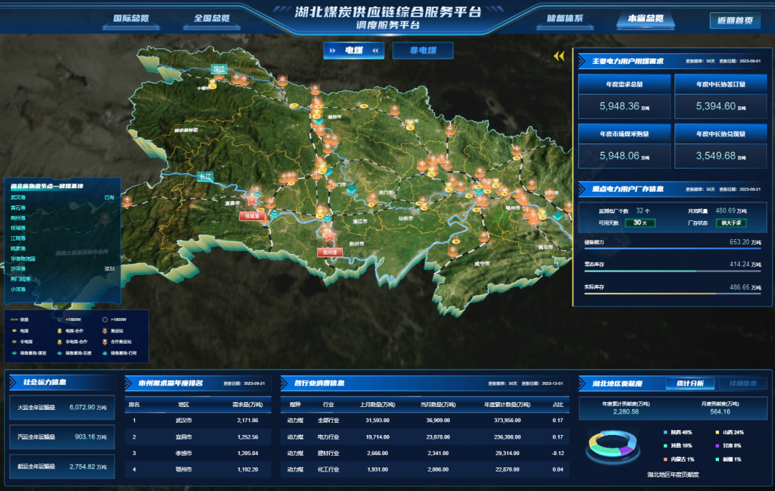Click chevron beside 各行业消费信息 header
The image size is (775, 491).
[284, 383]
